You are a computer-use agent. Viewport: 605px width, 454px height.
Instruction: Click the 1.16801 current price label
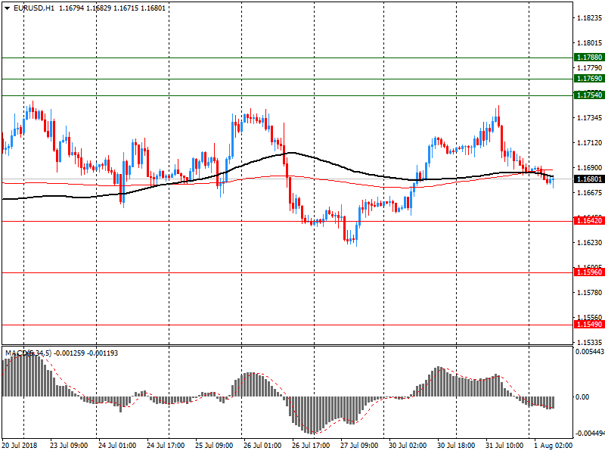point(588,180)
